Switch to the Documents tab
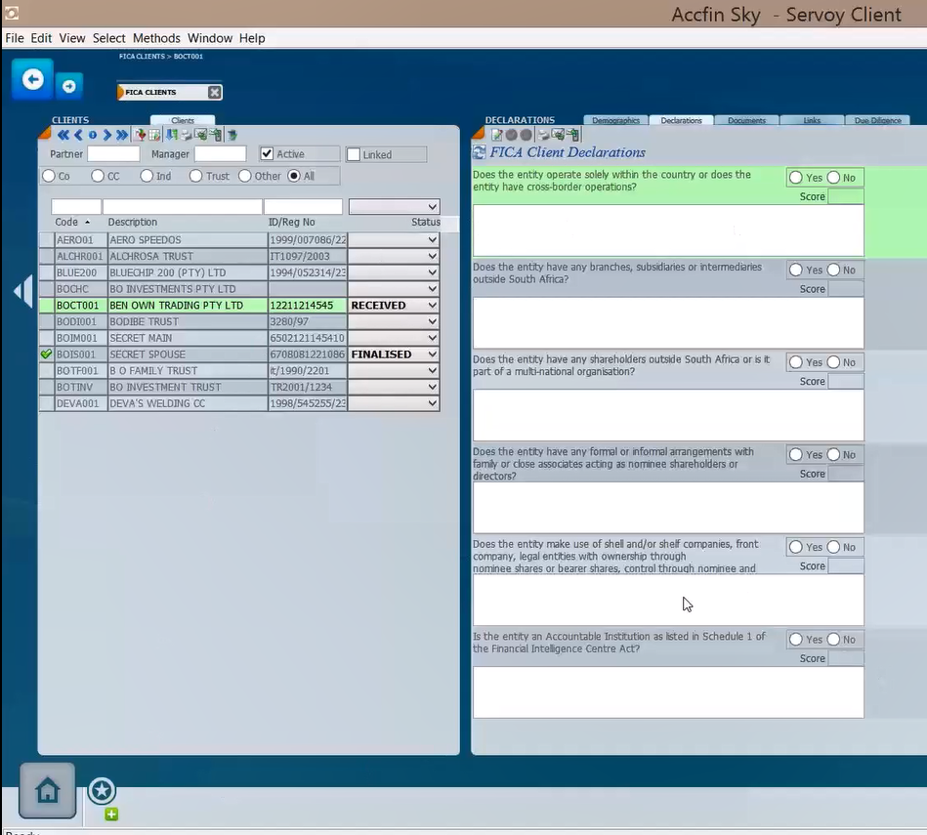 pyautogui.click(x=746, y=120)
